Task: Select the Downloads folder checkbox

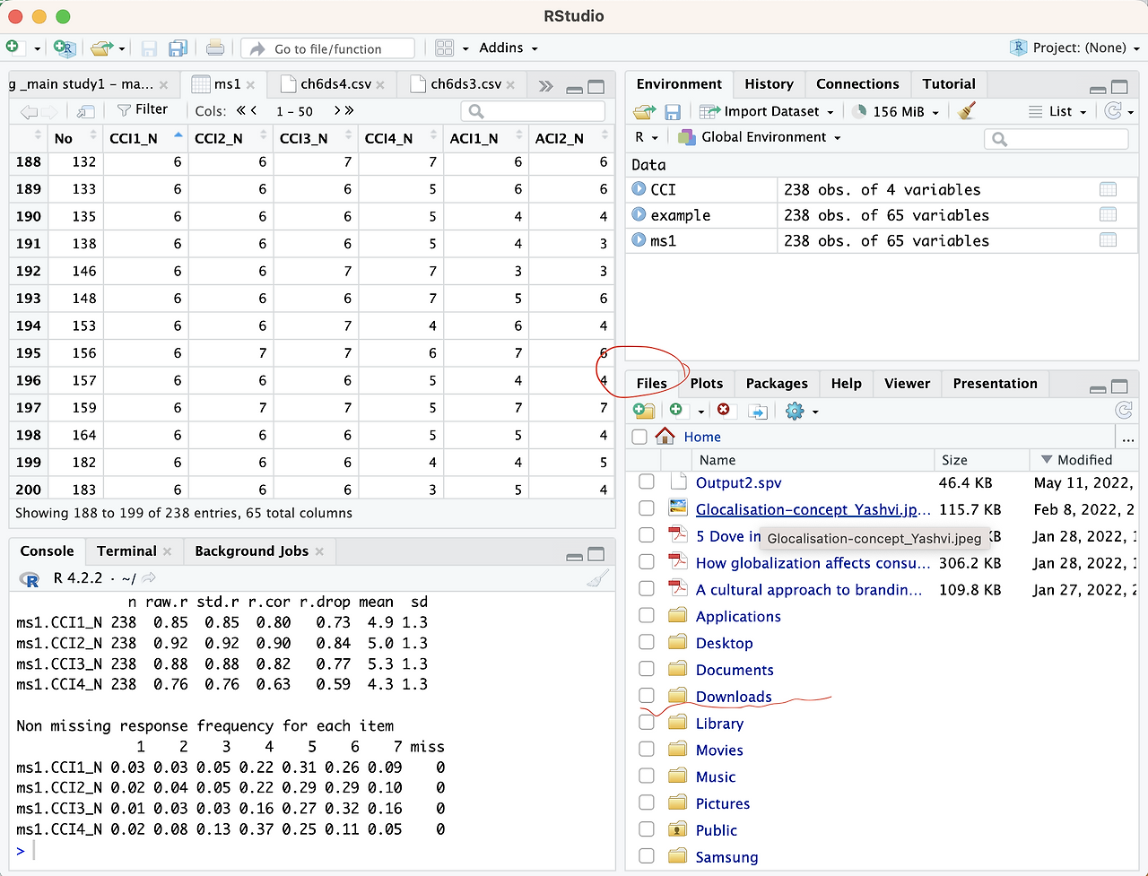Action: click(x=647, y=695)
